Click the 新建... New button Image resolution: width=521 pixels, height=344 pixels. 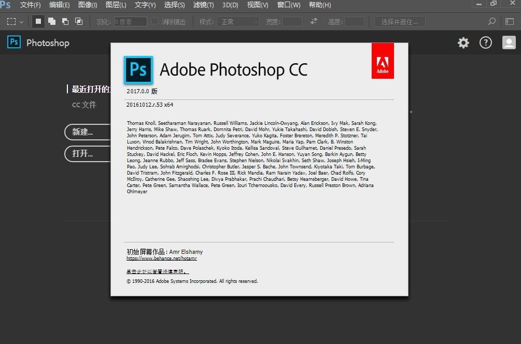tap(88, 132)
